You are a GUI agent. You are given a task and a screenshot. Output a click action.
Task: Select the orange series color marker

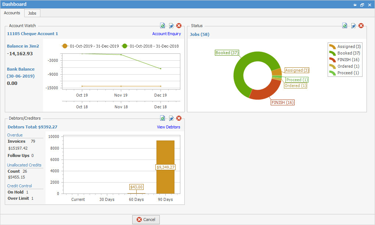[65, 46]
